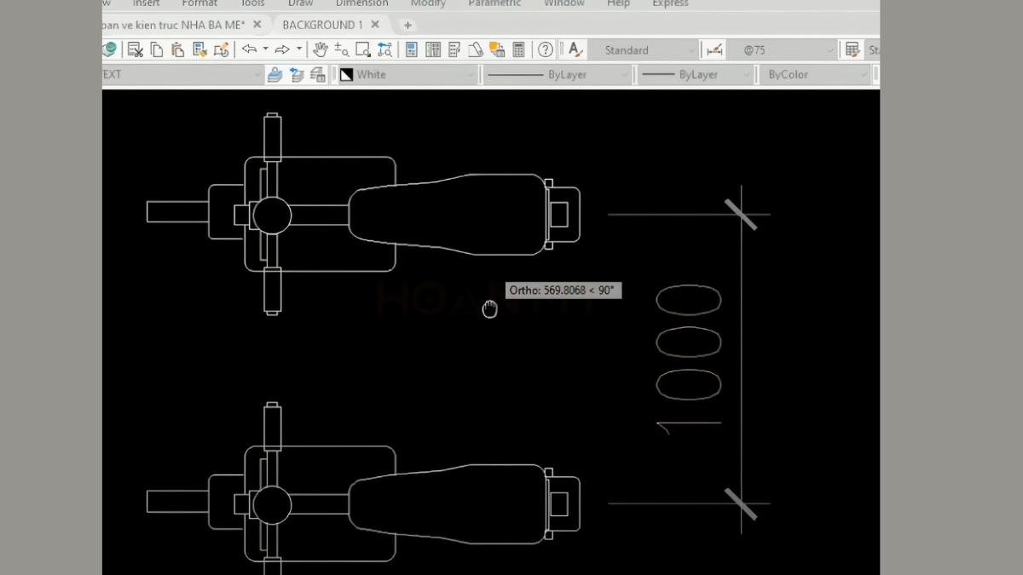The image size is (1023, 575).
Task: Open the Window menu
Action: tap(564, 3)
